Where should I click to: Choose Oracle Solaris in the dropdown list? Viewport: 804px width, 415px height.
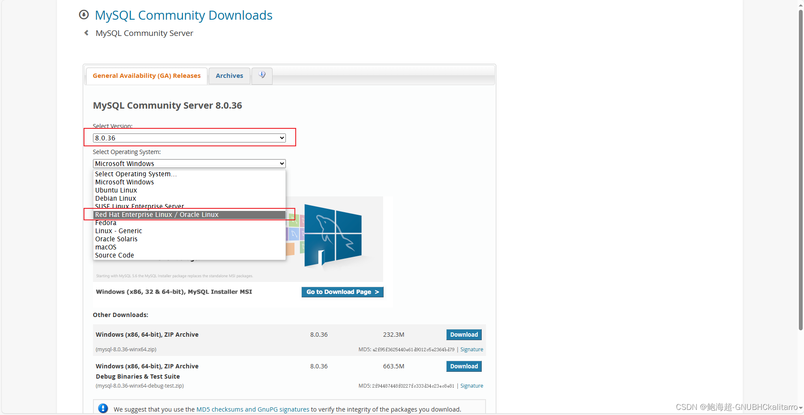click(189, 239)
